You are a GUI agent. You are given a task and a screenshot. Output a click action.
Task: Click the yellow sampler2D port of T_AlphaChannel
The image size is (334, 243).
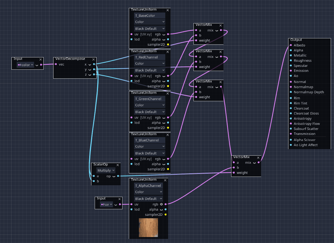pyautogui.click(x=165, y=215)
